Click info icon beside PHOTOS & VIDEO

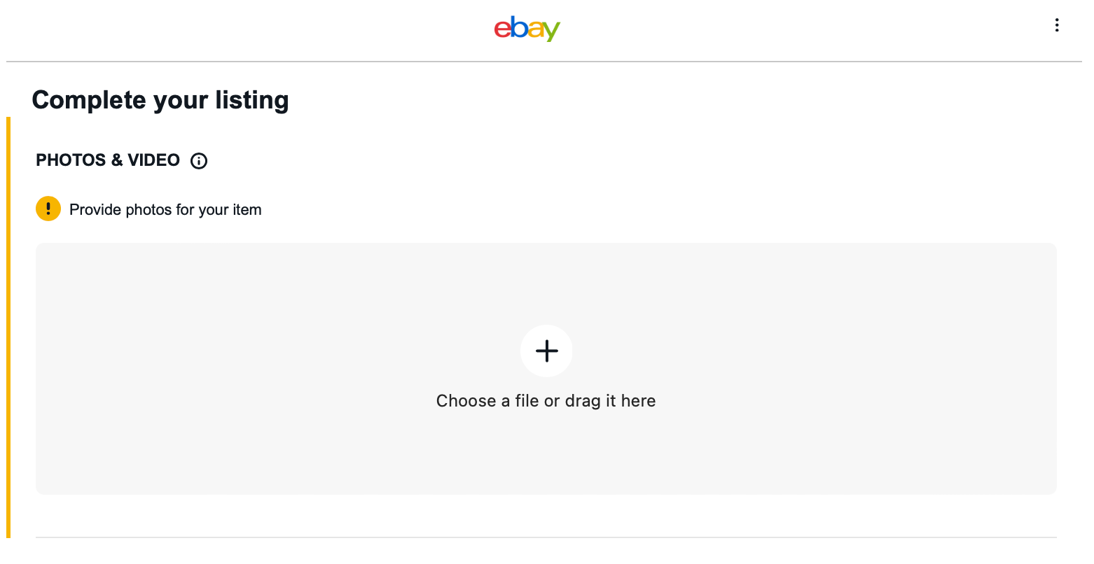coord(199,161)
